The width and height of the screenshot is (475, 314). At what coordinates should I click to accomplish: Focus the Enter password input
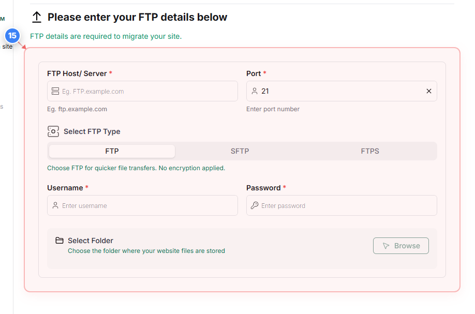pos(342,205)
